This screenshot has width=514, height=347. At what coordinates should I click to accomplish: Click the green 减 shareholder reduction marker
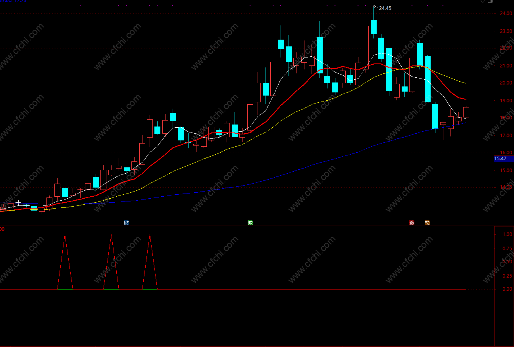pyautogui.click(x=250, y=223)
